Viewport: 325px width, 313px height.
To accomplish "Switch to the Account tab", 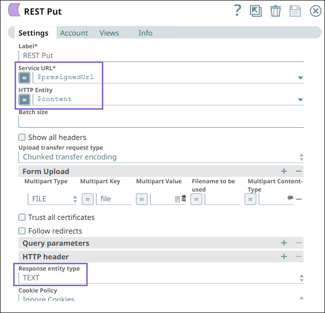I will (74, 33).
